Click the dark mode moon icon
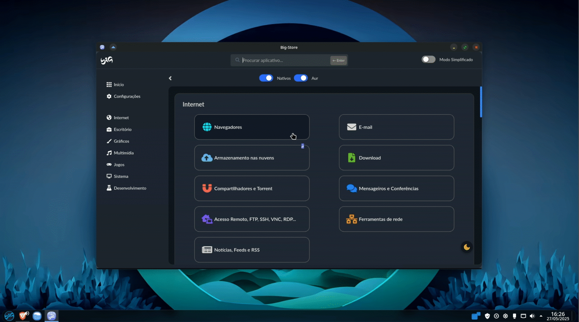Image resolution: width=579 pixels, height=322 pixels. [x=467, y=247]
